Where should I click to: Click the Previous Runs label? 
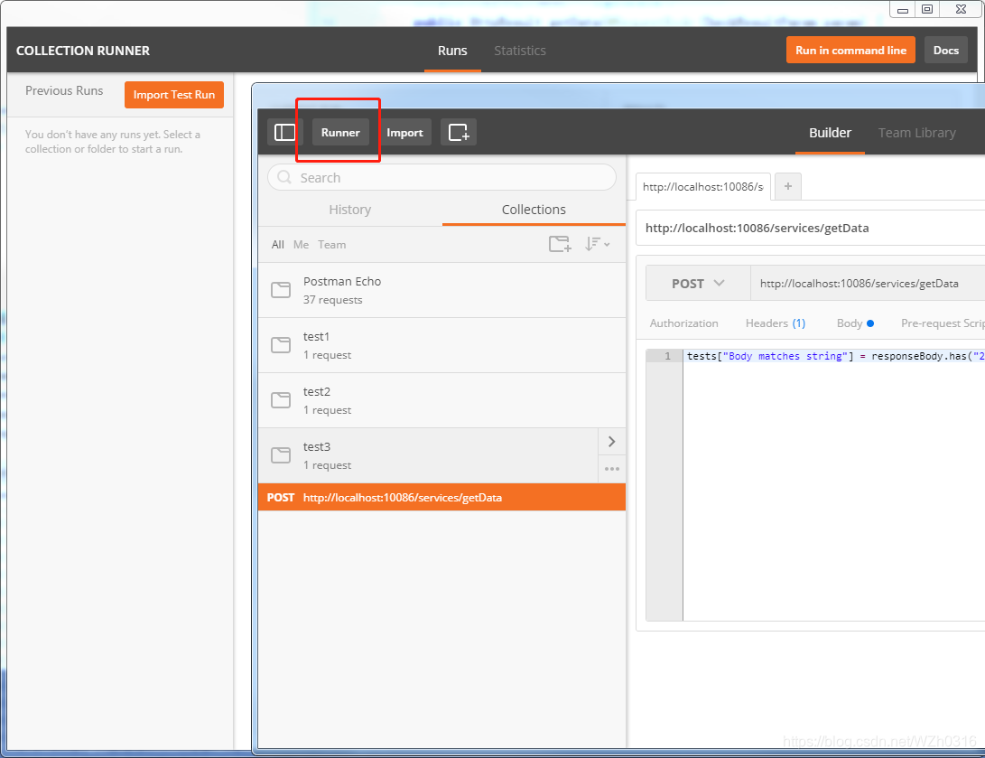(64, 90)
